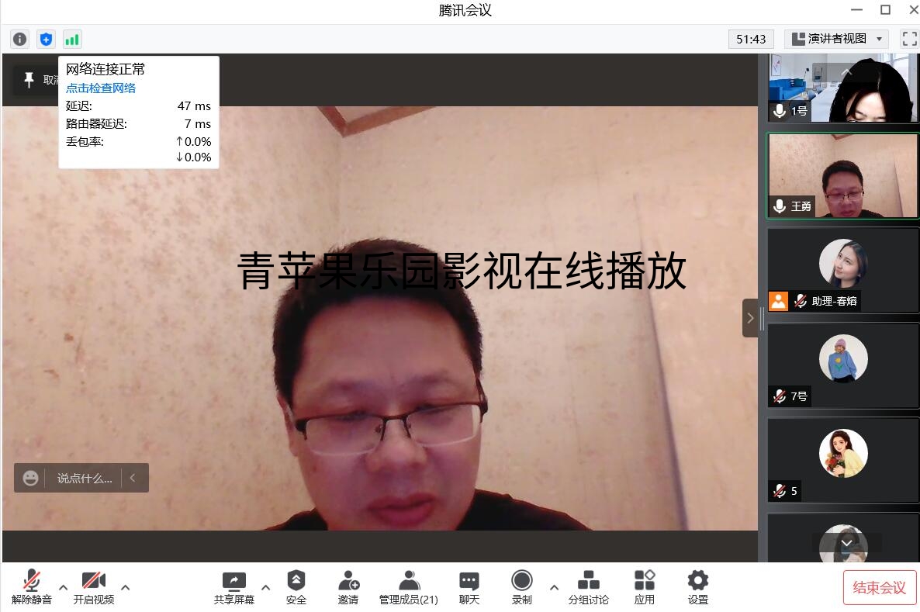
Task: Open the Apps (应用) panel
Action: tap(645, 588)
